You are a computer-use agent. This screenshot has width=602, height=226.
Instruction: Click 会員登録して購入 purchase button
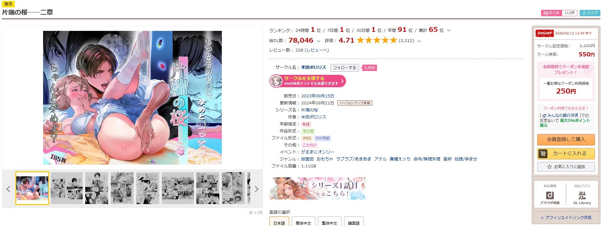point(566,139)
